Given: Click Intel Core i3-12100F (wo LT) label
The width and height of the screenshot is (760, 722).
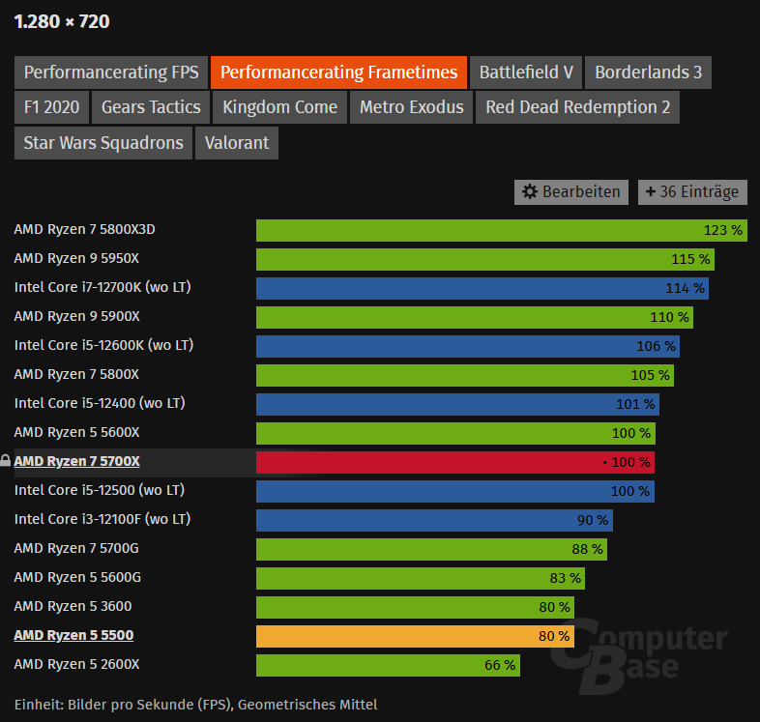Looking at the screenshot, I should tap(102, 519).
